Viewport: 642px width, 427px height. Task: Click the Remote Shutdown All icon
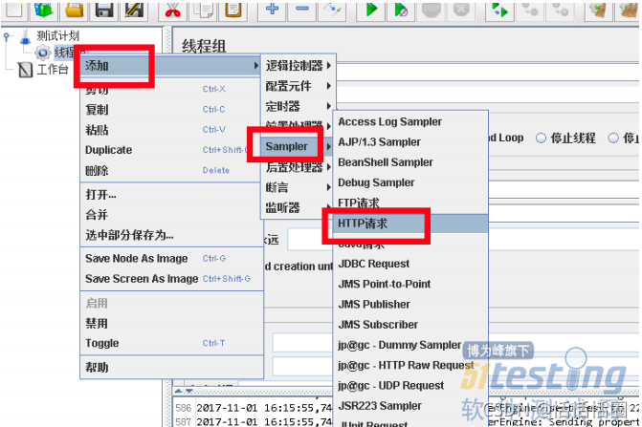(x=560, y=9)
